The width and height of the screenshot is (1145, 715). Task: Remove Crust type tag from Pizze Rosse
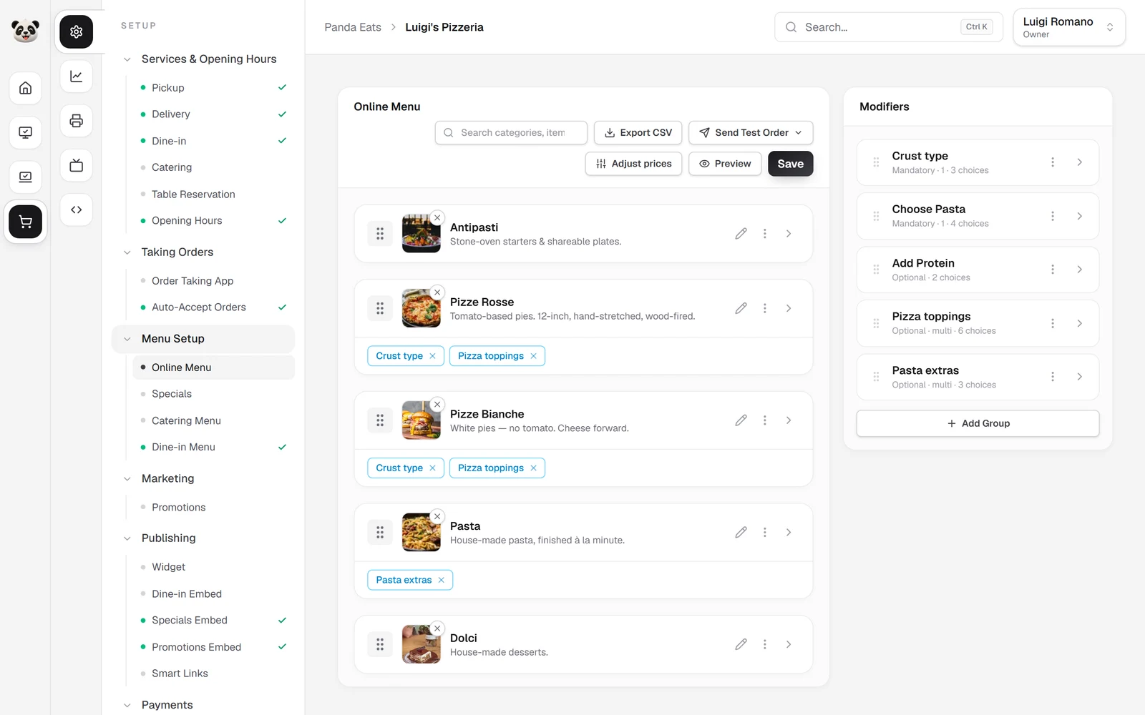click(x=432, y=356)
